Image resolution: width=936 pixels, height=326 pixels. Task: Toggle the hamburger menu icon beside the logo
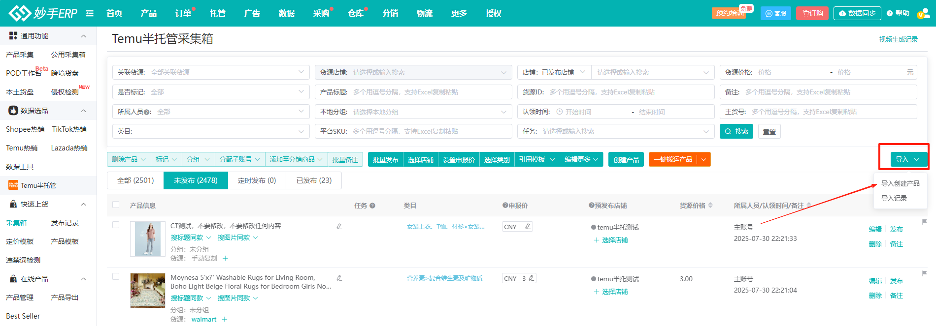90,13
